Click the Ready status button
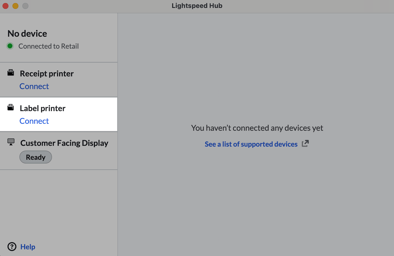This screenshot has width=394, height=256. click(x=36, y=157)
